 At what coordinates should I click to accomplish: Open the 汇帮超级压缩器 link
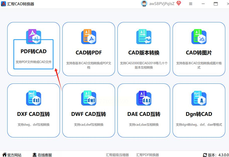(x=117, y=155)
